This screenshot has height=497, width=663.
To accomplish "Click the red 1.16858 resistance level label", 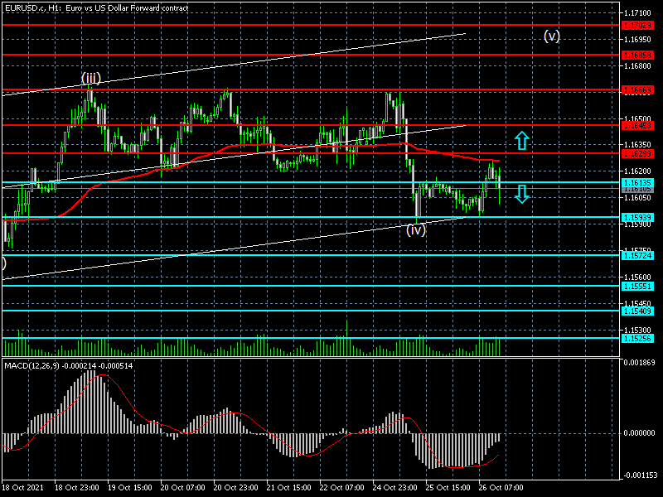I will pyautogui.click(x=637, y=55).
